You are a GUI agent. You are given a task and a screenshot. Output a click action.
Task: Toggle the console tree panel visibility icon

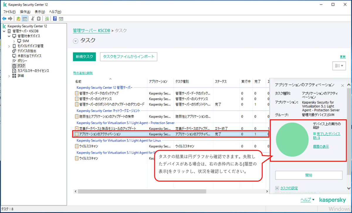click(x=24, y=18)
